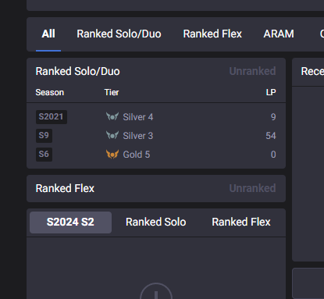Open the Ranked Solo stats tab
The width and height of the screenshot is (324, 299).
click(156, 222)
